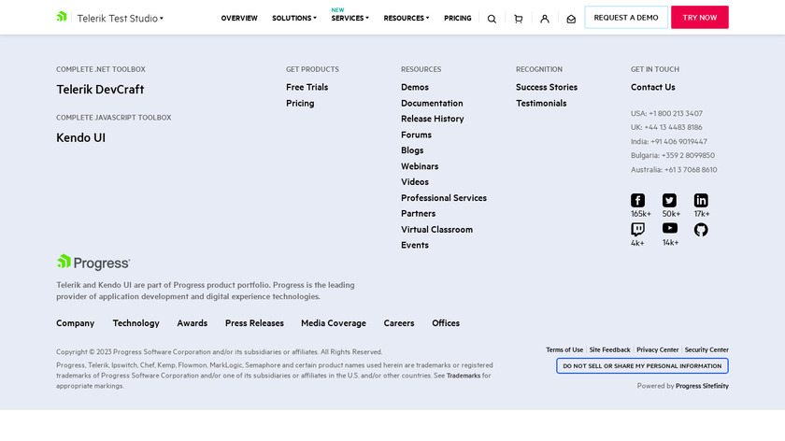
Task: Click the Try Now button
Action: click(x=699, y=18)
